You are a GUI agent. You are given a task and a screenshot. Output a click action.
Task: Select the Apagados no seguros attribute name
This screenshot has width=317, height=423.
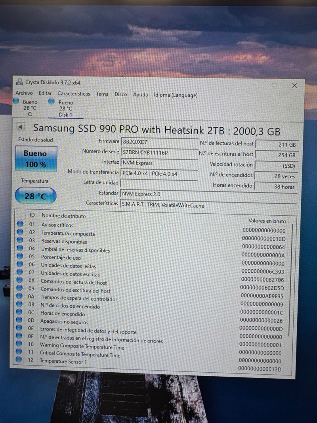[64, 322]
